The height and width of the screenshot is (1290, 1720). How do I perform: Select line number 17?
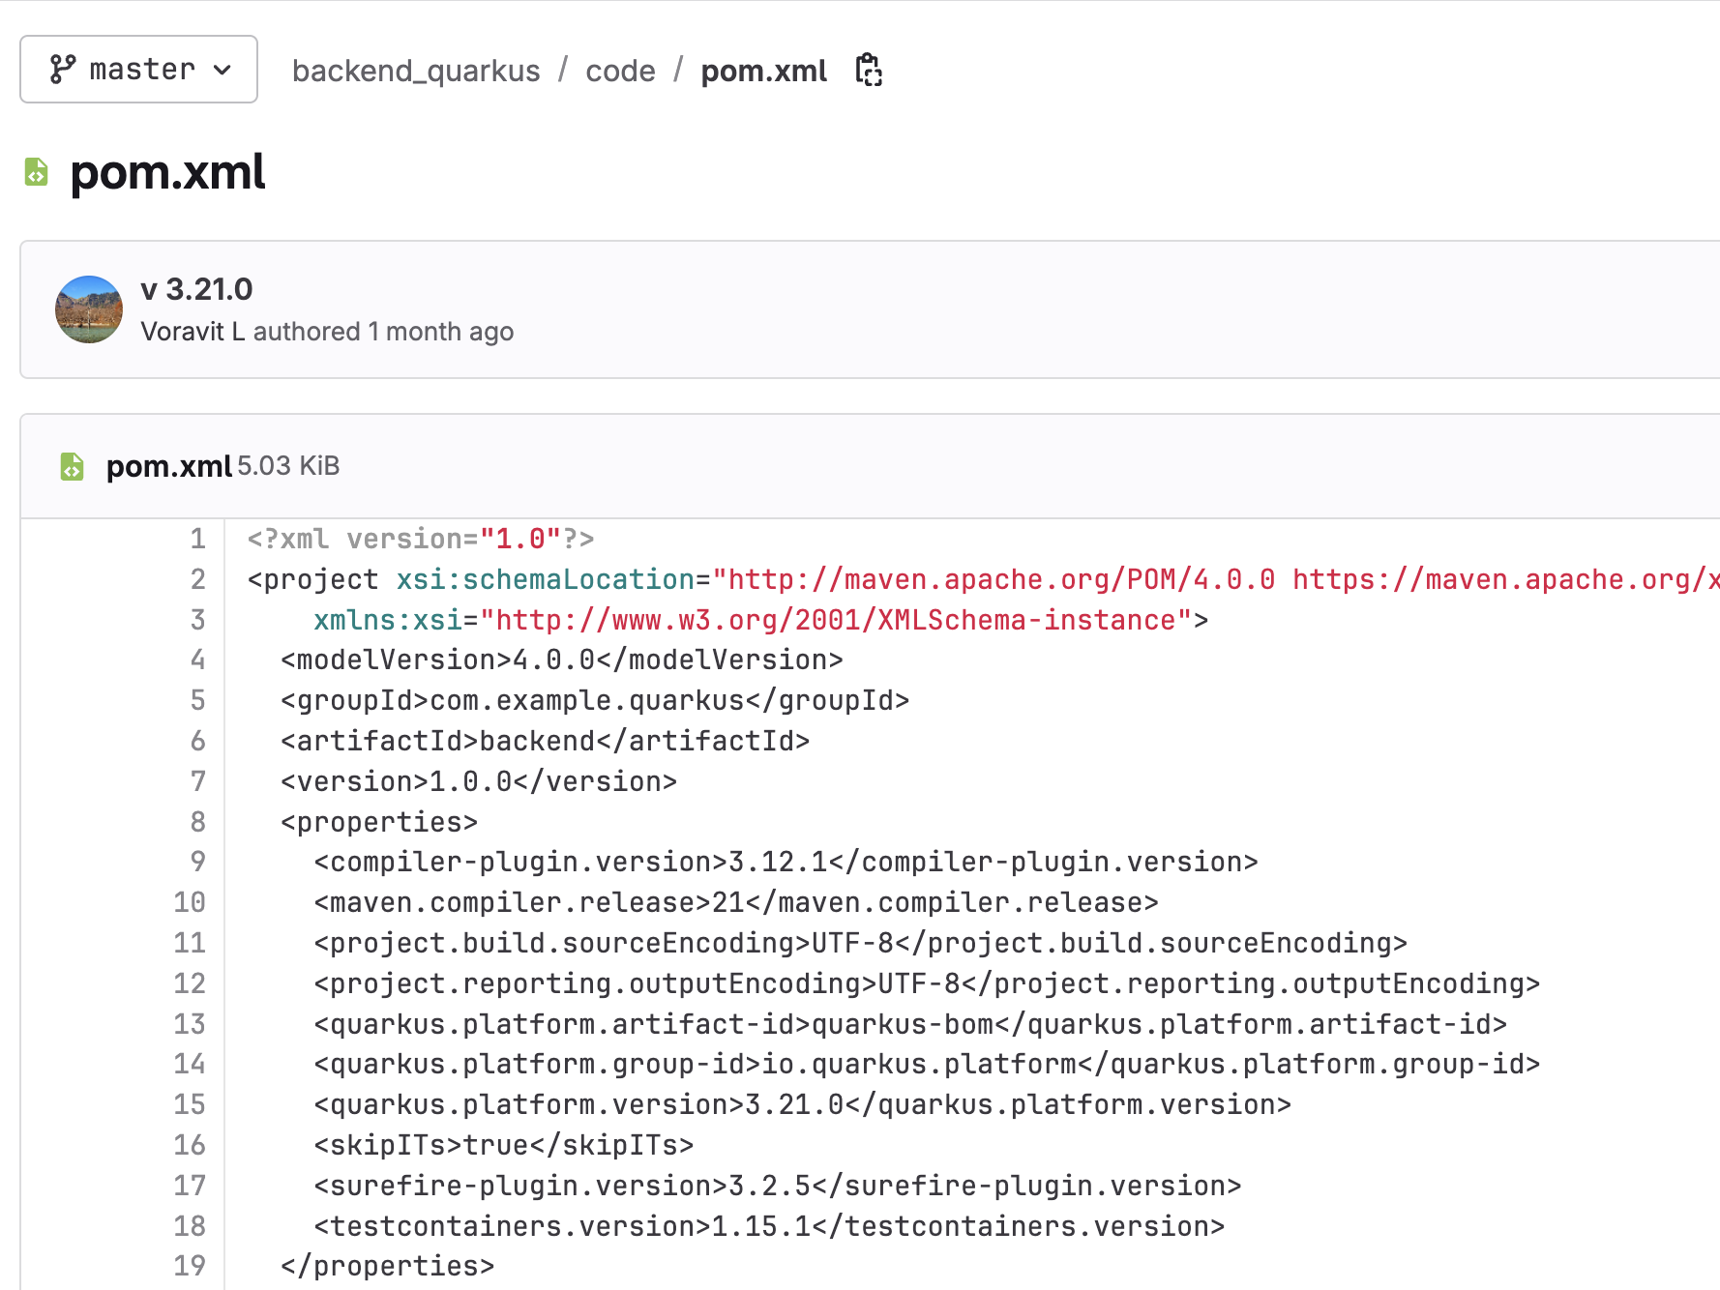[x=190, y=1186]
